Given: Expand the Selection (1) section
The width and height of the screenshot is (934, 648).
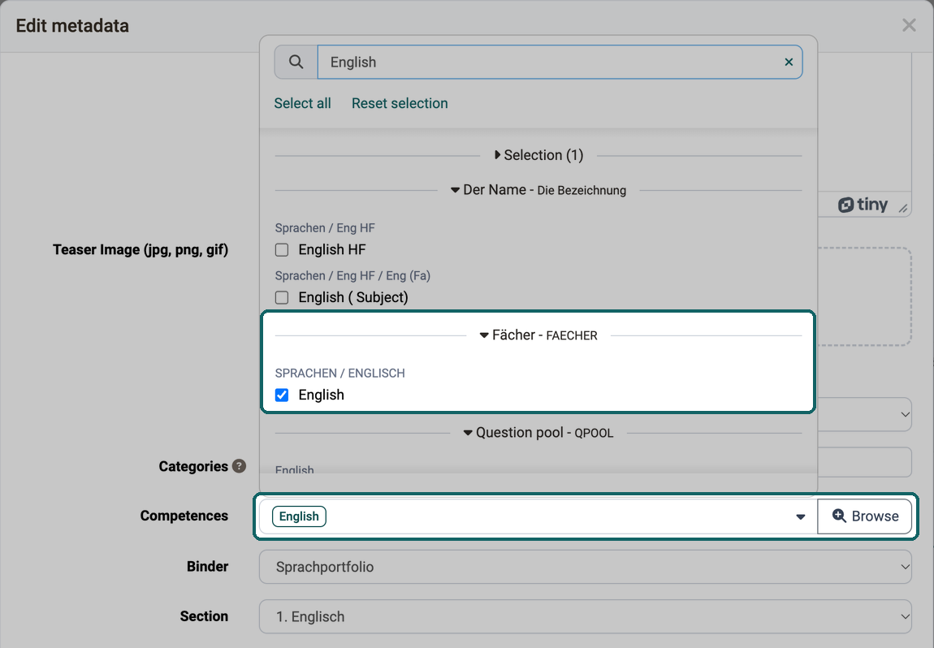Looking at the screenshot, I should point(538,155).
